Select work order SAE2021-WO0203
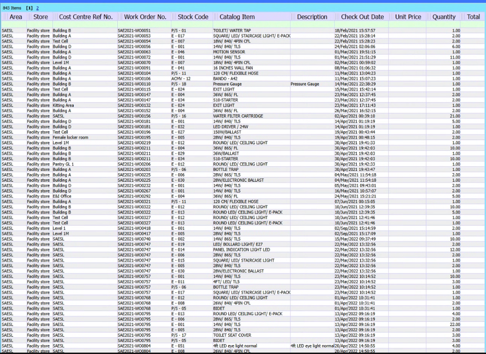This screenshot has height=354, width=486. pos(134,170)
